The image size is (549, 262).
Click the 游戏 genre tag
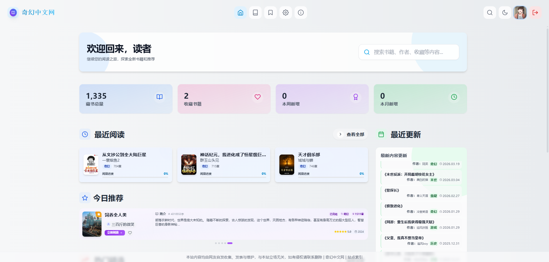(434, 228)
